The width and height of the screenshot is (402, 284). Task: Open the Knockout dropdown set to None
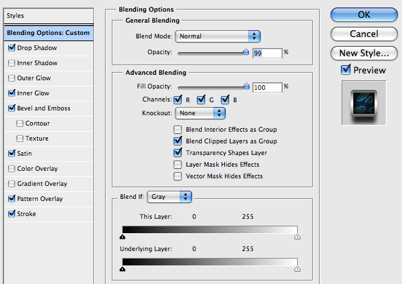click(x=200, y=113)
